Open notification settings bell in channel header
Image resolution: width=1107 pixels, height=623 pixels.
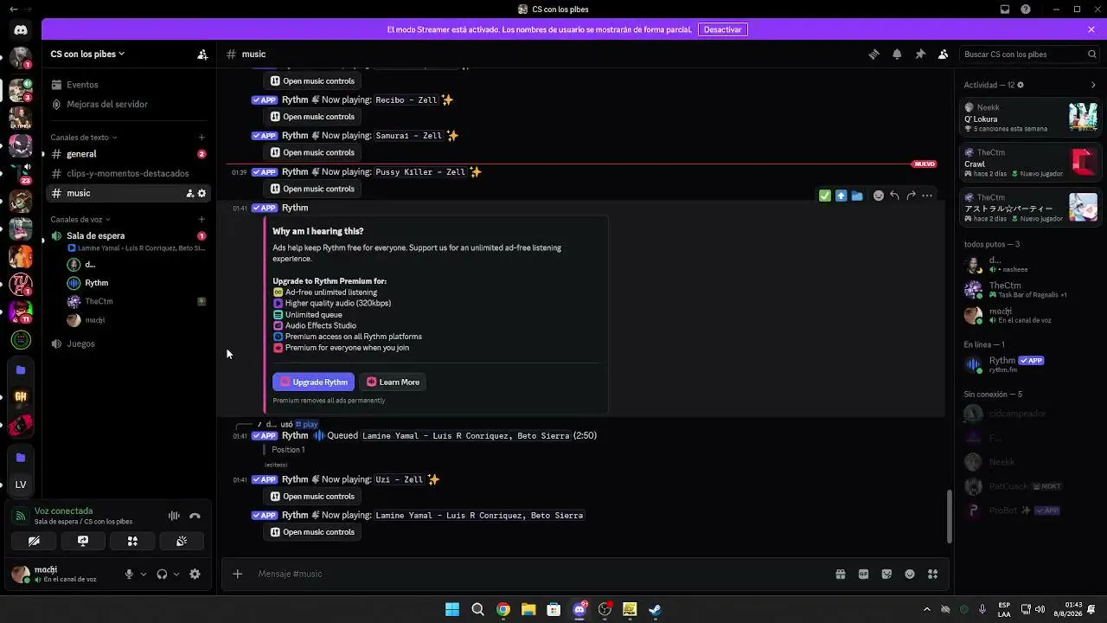(x=897, y=54)
